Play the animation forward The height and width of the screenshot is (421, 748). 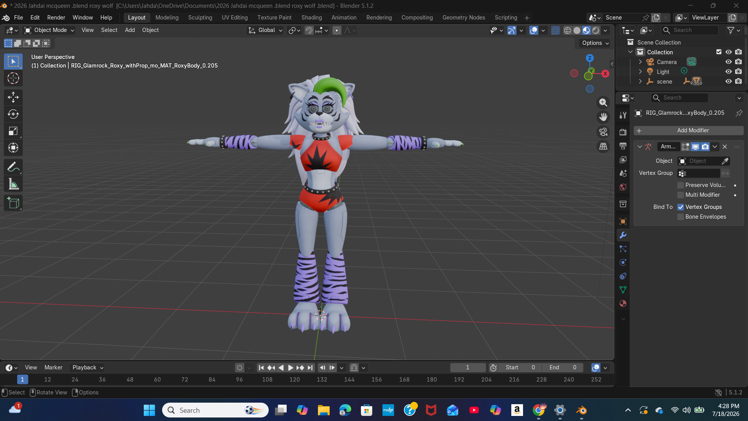click(x=291, y=367)
